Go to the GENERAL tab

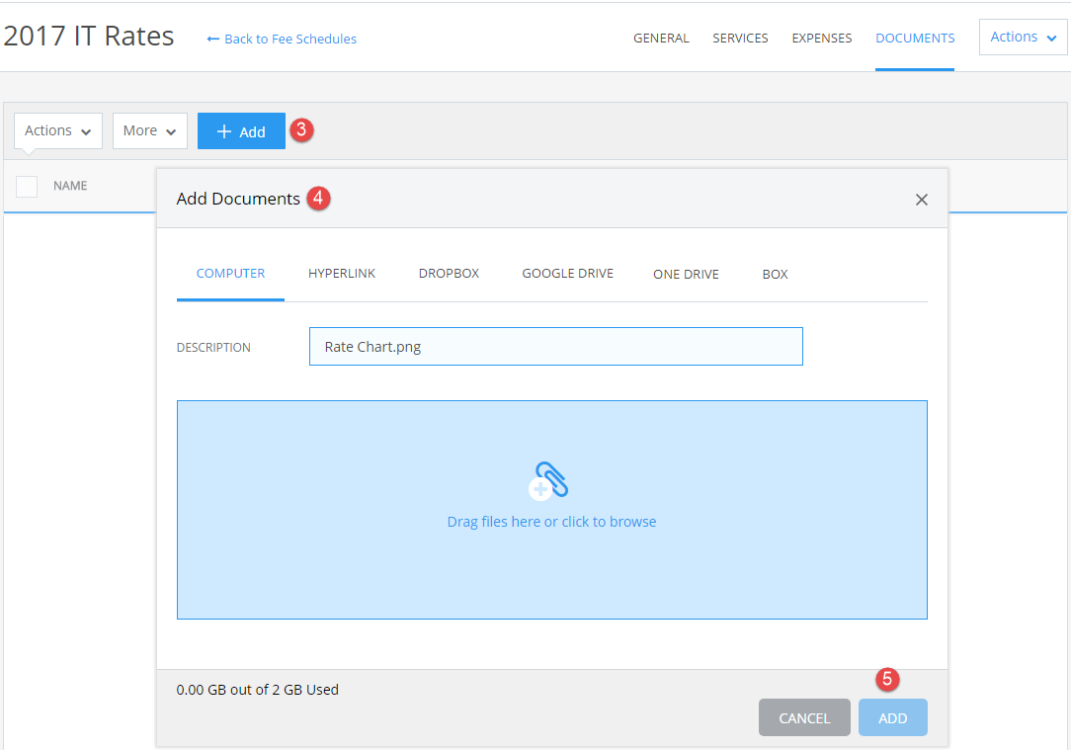point(661,39)
